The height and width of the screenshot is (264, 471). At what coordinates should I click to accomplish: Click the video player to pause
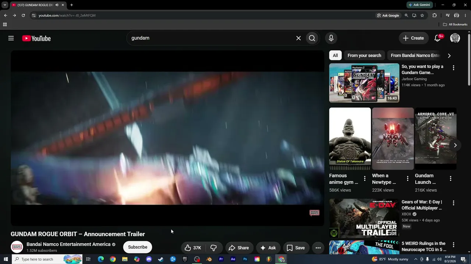(x=167, y=138)
